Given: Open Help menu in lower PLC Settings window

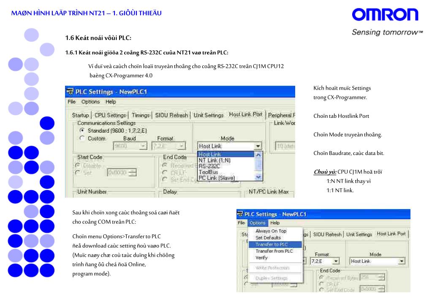Looking at the screenshot, I should [274, 223].
